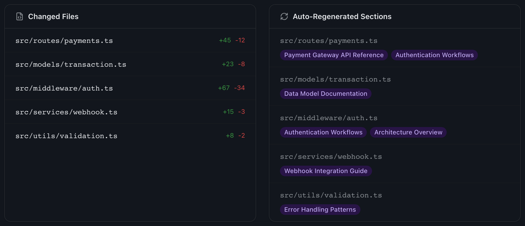
Task: Open src/middleware/auth.ts in Changed Files list
Action: [x=64, y=88]
